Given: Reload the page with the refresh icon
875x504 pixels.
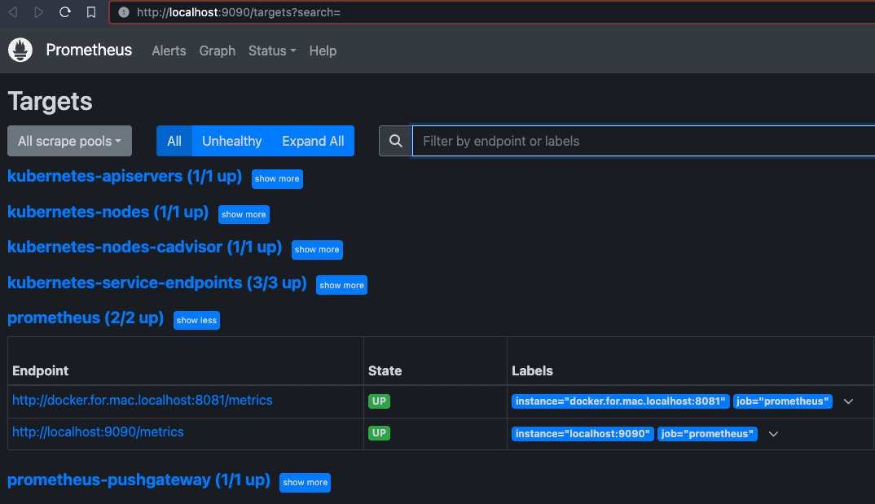Looking at the screenshot, I should [64, 12].
